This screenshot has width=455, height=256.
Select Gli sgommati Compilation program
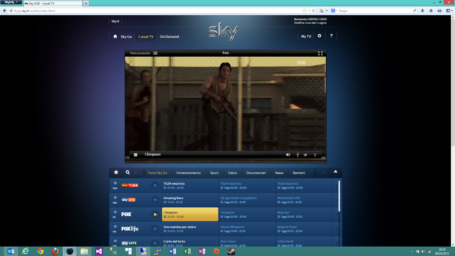point(247,200)
